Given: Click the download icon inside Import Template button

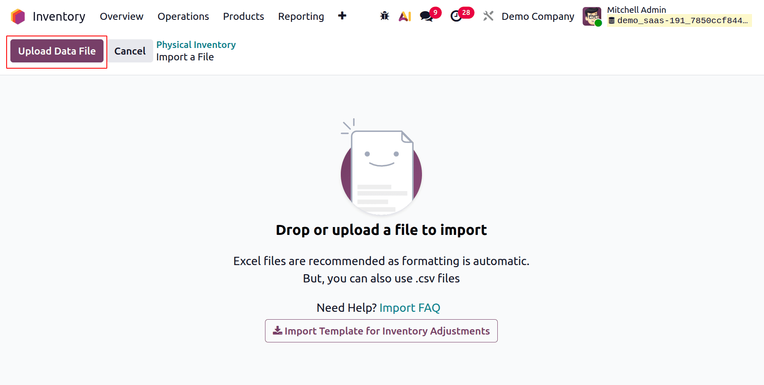Looking at the screenshot, I should pos(277,331).
